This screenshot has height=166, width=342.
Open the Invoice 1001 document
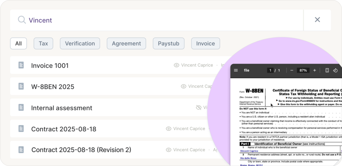(50, 65)
